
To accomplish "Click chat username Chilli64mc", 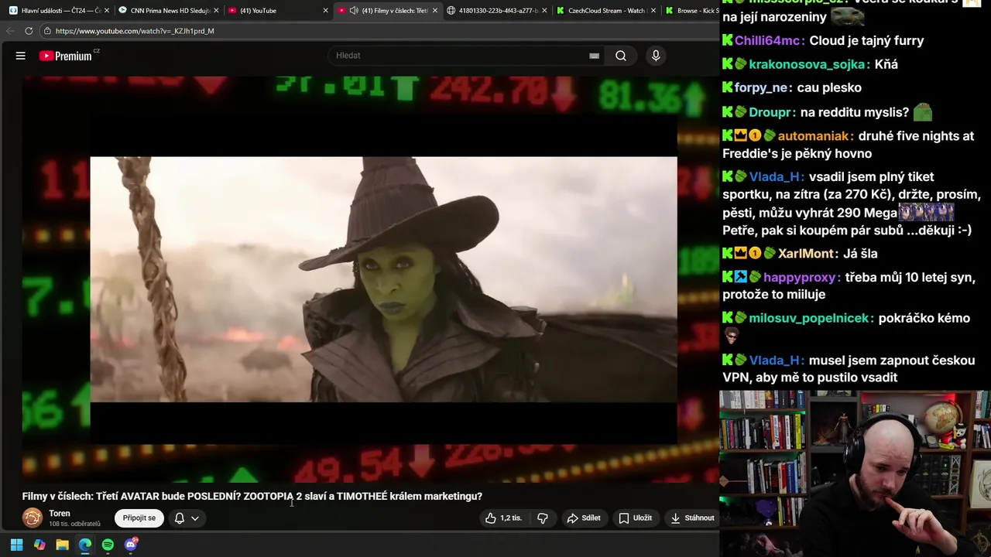I will [770, 40].
